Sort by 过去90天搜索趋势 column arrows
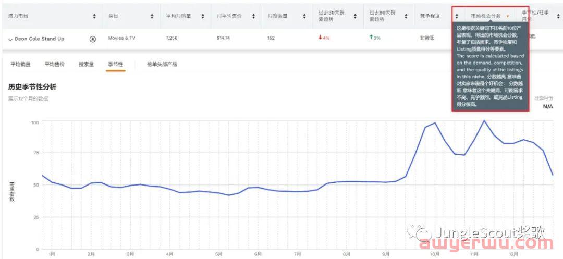563x259 pixels. (x=406, y=16)
